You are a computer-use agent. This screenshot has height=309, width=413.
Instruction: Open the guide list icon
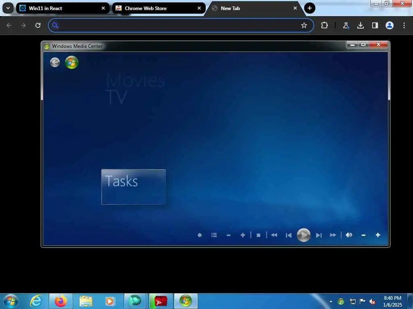click(x=214, y=235)
